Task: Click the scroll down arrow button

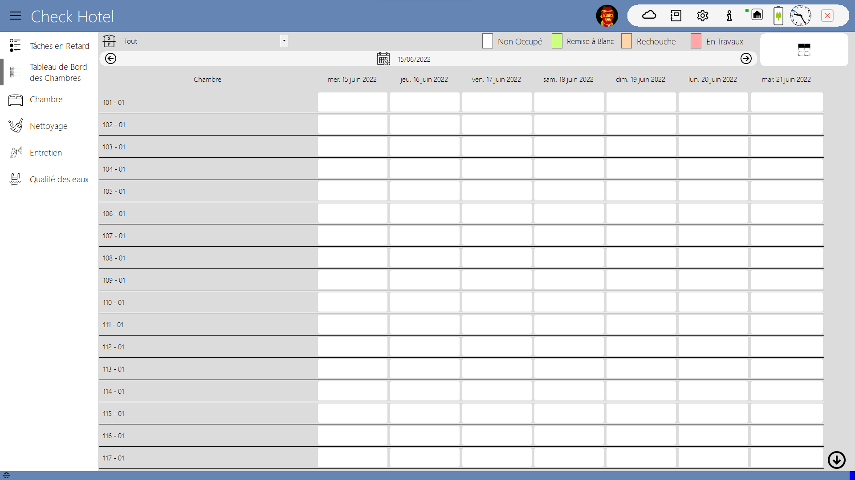Action: pos(836,460)
